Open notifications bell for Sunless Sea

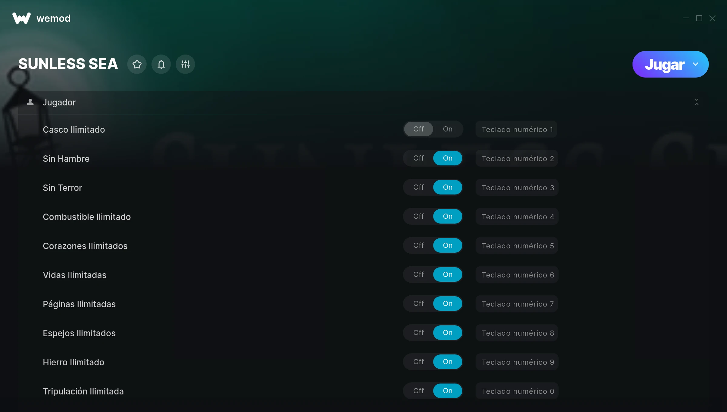pyautogui.click(x=161, y=64)
